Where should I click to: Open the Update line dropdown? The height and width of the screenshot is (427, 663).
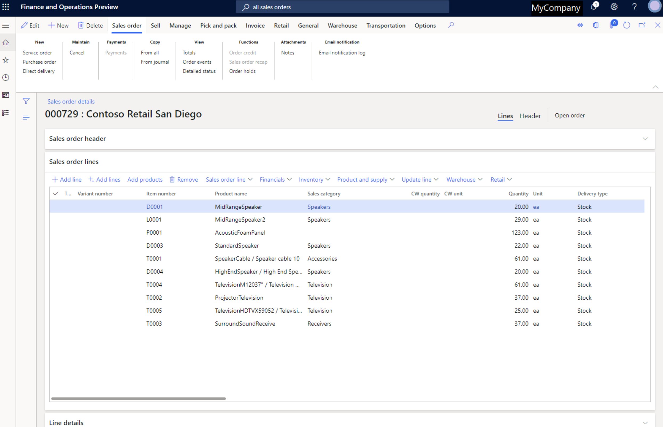point(420,180)
